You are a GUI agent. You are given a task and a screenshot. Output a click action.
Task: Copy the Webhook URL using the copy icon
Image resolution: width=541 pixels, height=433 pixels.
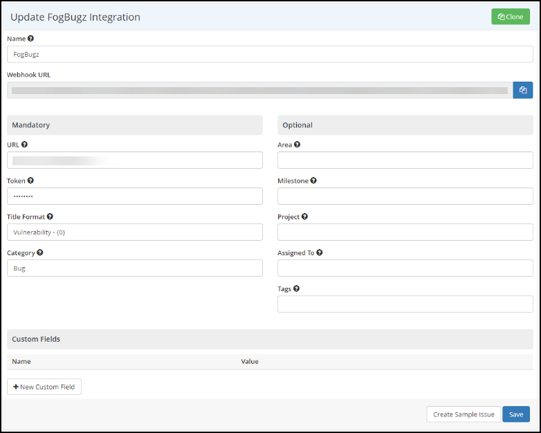point(522,90)
